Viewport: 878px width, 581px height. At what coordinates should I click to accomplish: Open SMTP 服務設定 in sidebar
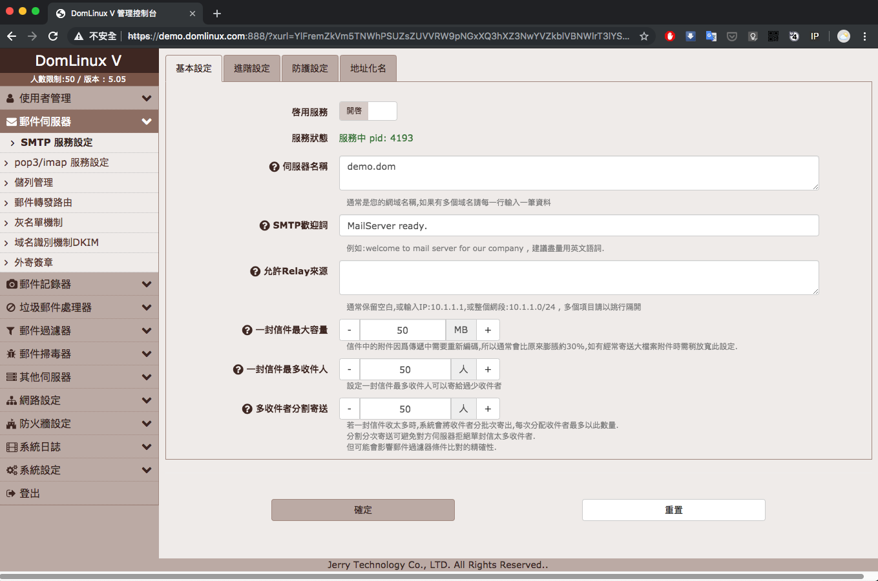coord(79,143)
